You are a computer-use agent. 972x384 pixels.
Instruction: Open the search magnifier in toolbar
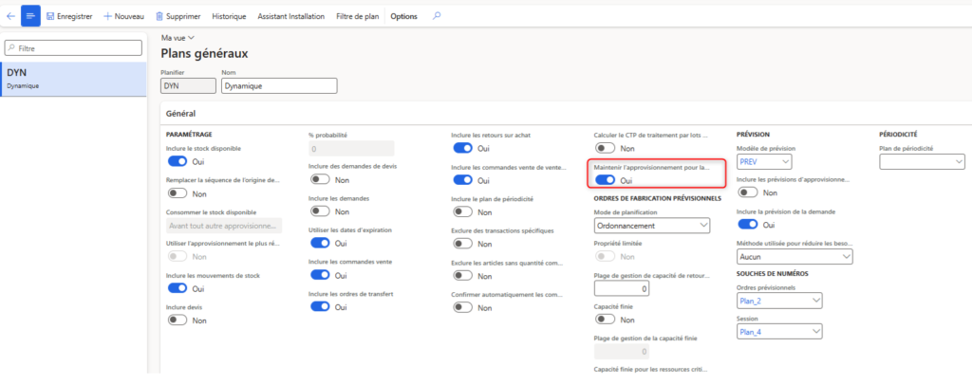[x=437, y=16]
